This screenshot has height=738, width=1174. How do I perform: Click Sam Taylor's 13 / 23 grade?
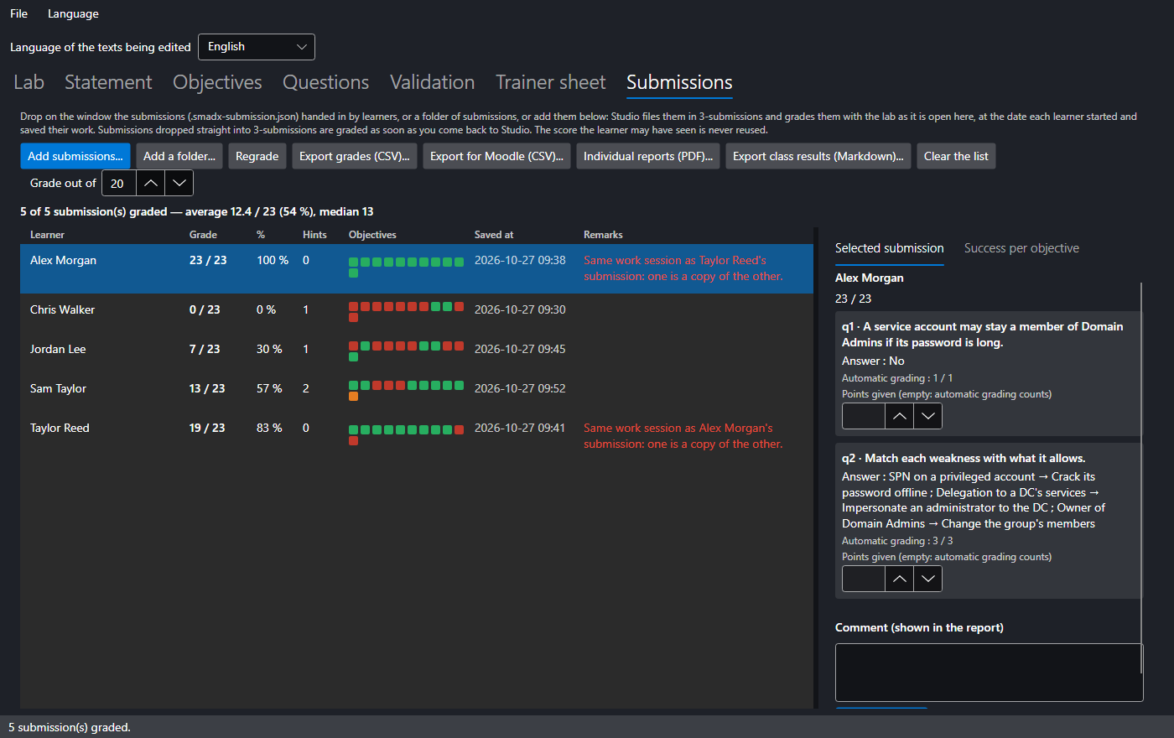[207, 388]
